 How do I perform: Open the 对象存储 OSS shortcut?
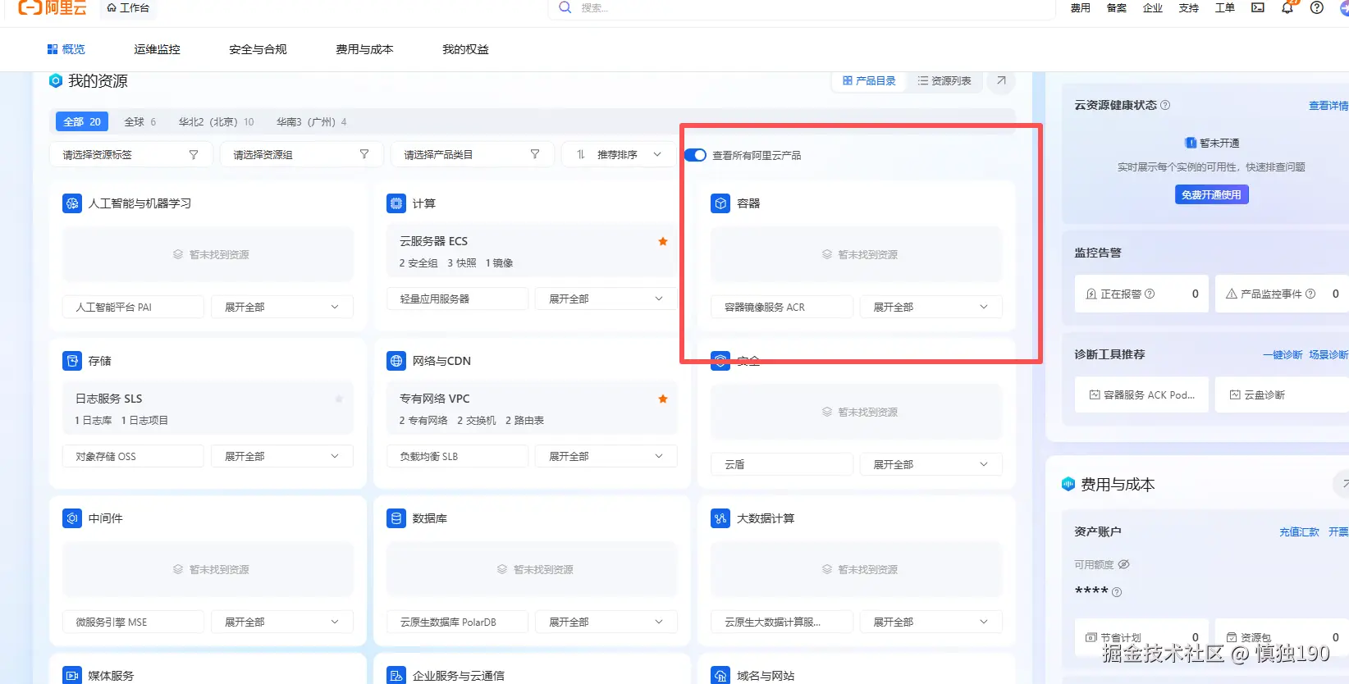click(x=133, y=456)
